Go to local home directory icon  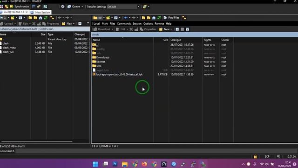(41, 18)
